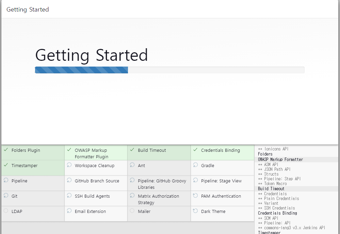The image size is (340, 234).
Task: Click the pending icon beside Pipeline: Stage View
Action: tap(195, 180)
